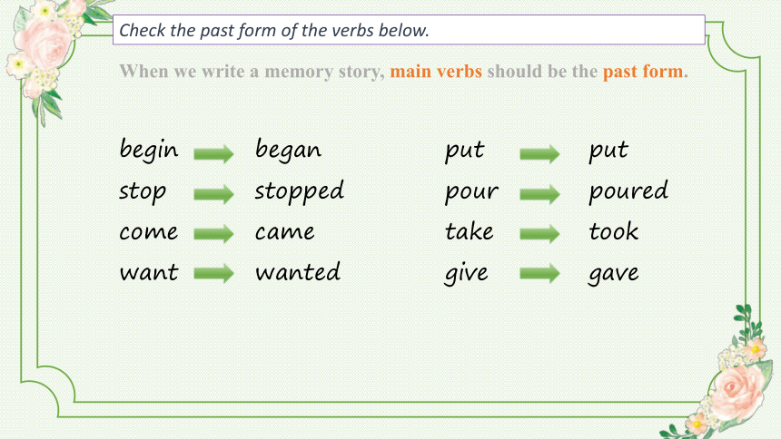Screen dimensions: 781x439
Task: Click the orange 'past form' text
Action: click(643, 71)
